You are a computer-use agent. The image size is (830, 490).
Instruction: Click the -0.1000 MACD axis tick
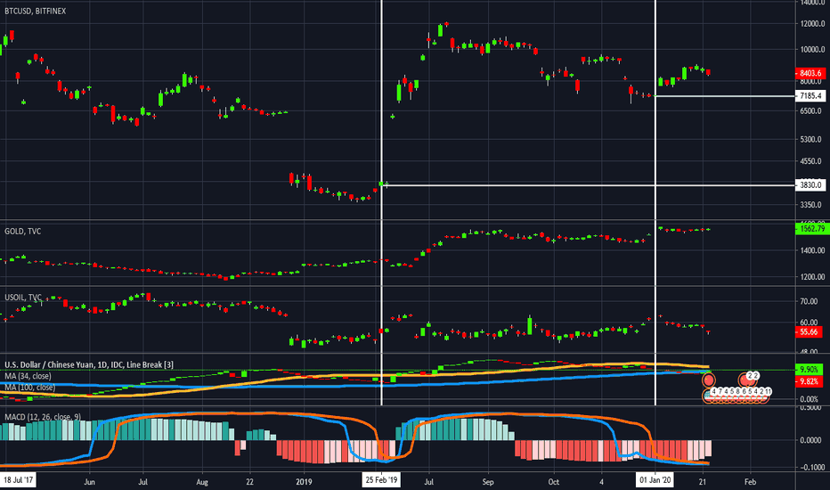[x=811, y=467]
